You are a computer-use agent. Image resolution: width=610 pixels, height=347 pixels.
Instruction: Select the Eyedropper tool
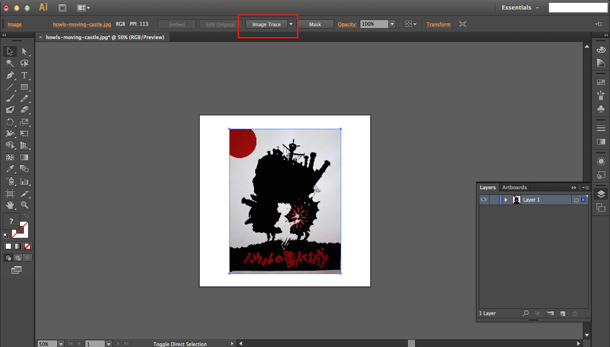(10, 169)
